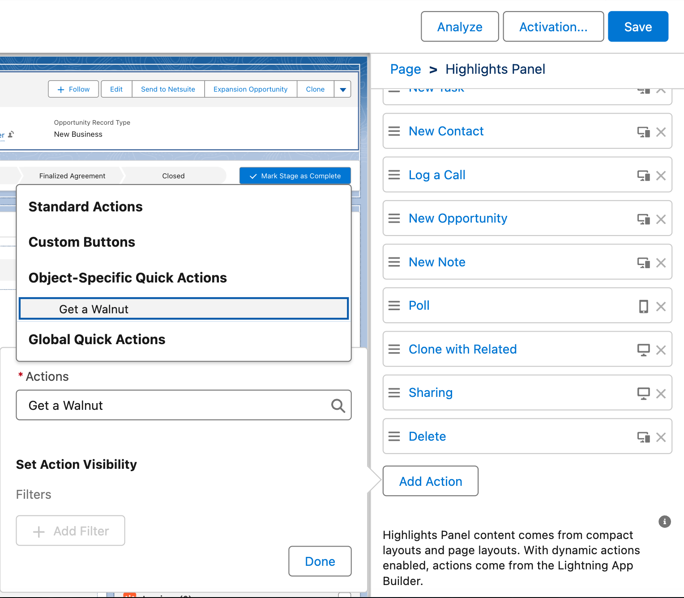Click the Log a Call device icon

643,176
